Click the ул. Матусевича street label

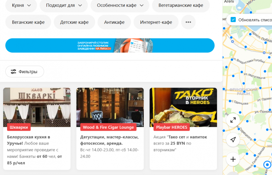(x=255, y=76)
